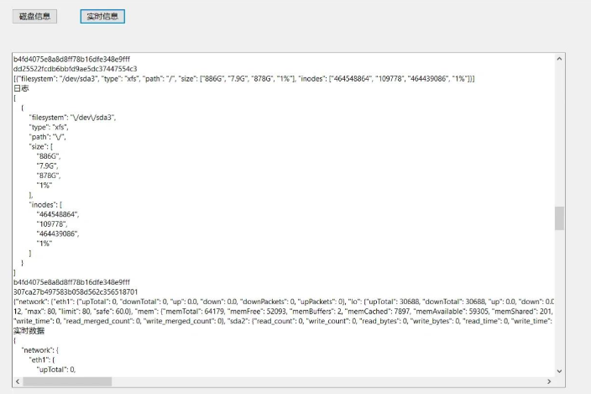Click the "886G" value line

coord(49,156)
